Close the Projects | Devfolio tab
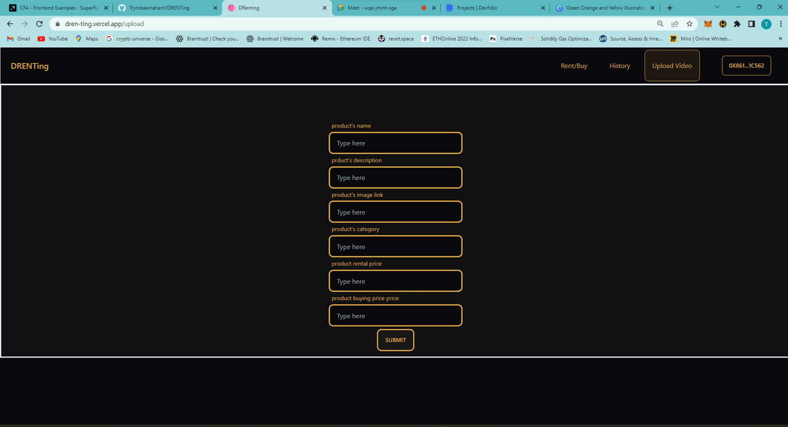The width and height of the screenshot is (788, 427). 543,8
